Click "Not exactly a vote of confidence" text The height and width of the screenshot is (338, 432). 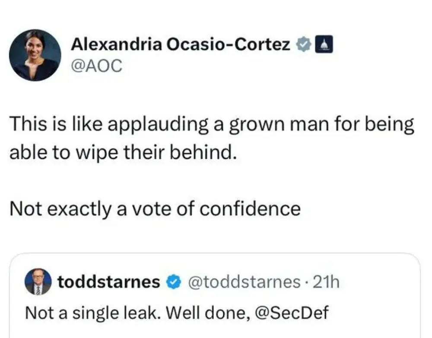(x=155, y=209)
